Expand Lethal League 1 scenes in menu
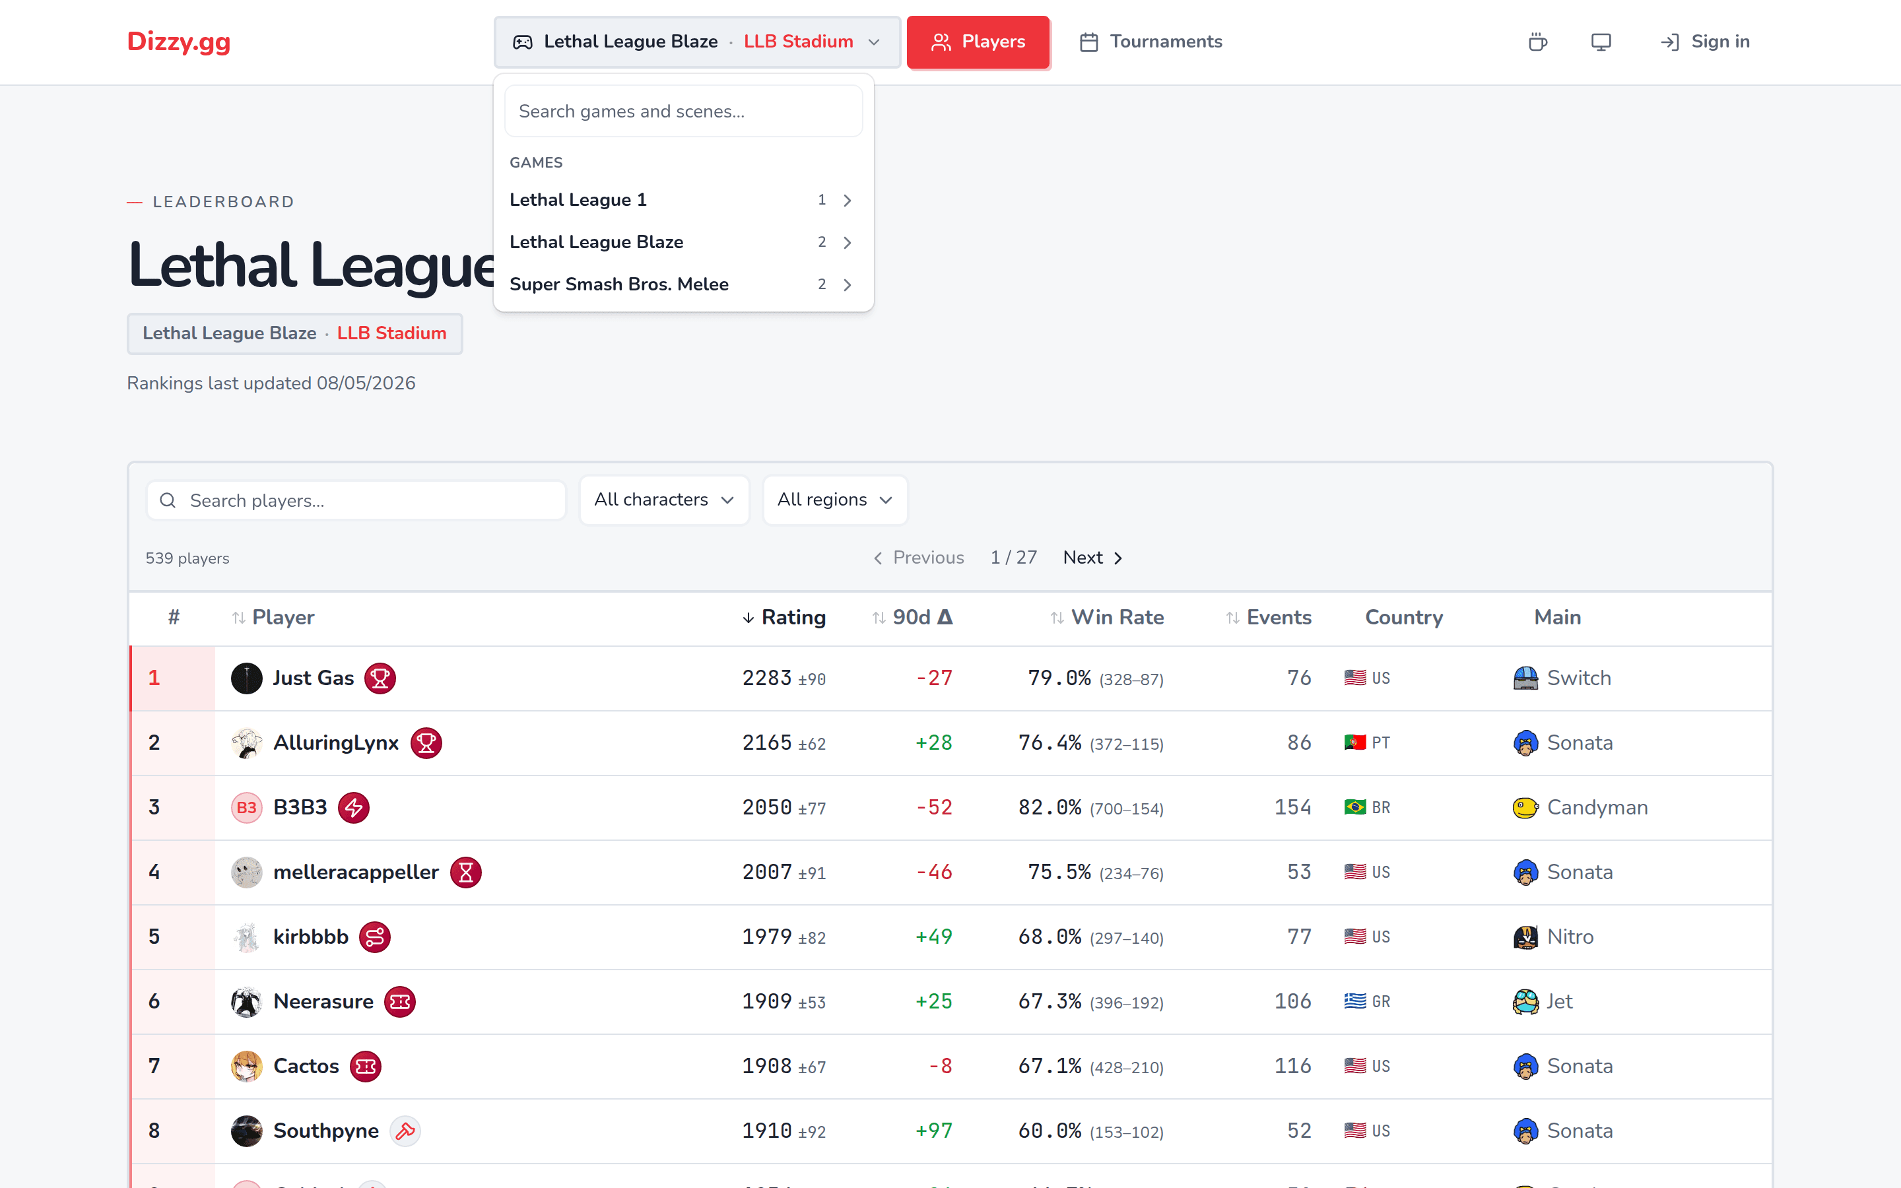This screenshot has width=1901, height=1188. [683, 199]
